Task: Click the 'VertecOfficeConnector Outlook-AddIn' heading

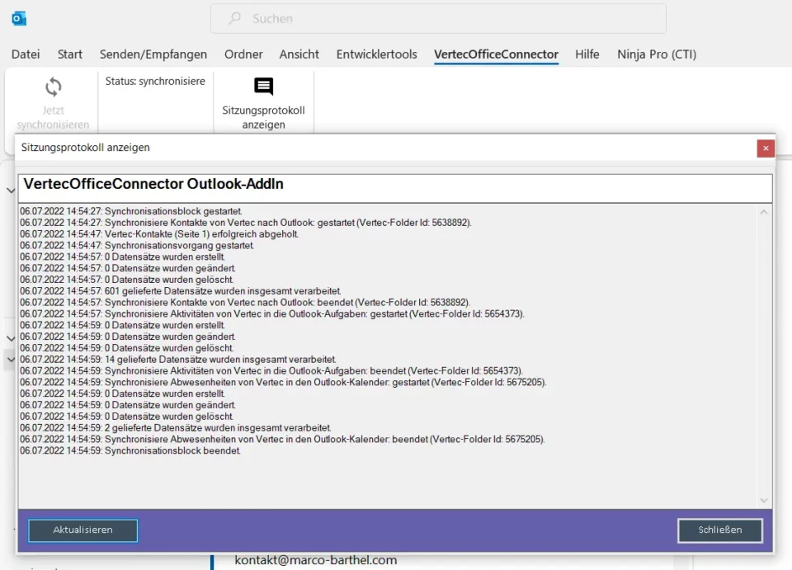Action: (153, 184)
